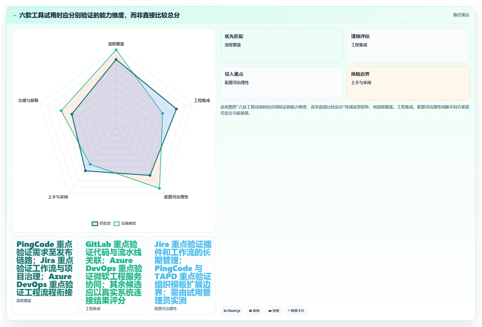This screenshot has width=482, height=327.
Task: Click 配置可治理性 caption under the Jira card
Action: (166, 308)
